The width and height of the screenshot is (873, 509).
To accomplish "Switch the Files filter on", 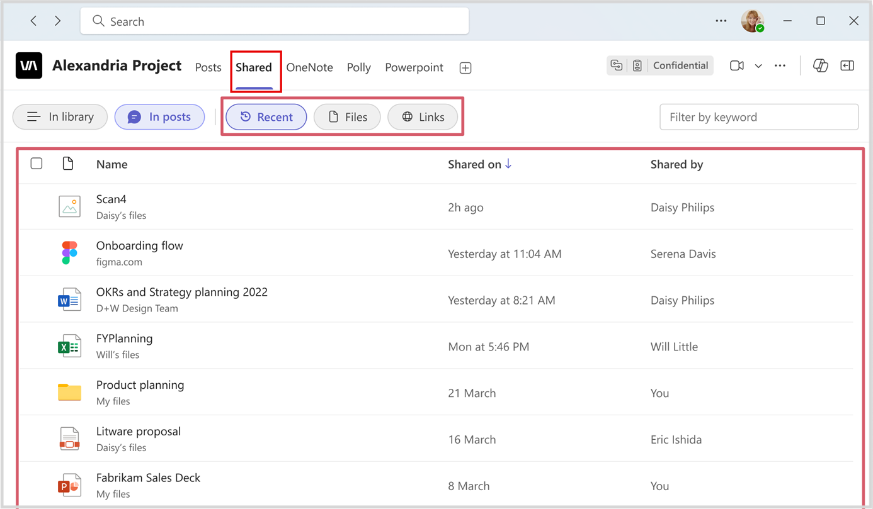I will 347,116.
